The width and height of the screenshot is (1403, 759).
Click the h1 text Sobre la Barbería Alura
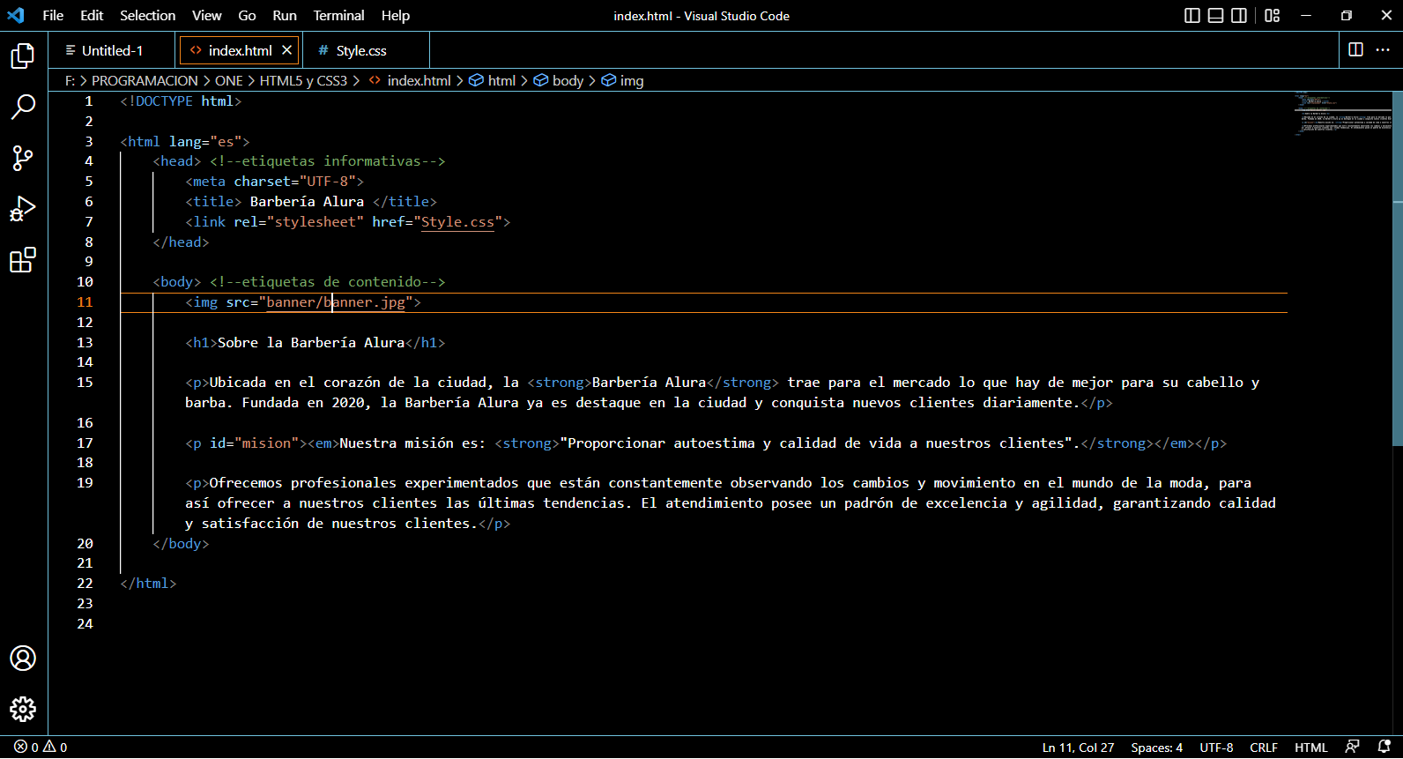coord(311,343)
